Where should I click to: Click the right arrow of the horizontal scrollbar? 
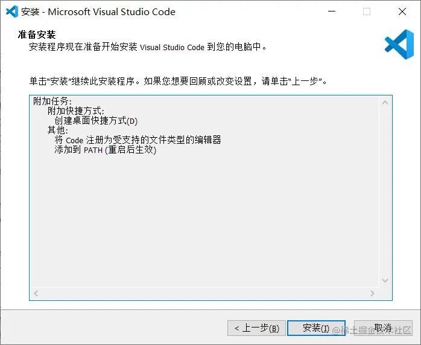pyautogui.click(x=372, y=293)
